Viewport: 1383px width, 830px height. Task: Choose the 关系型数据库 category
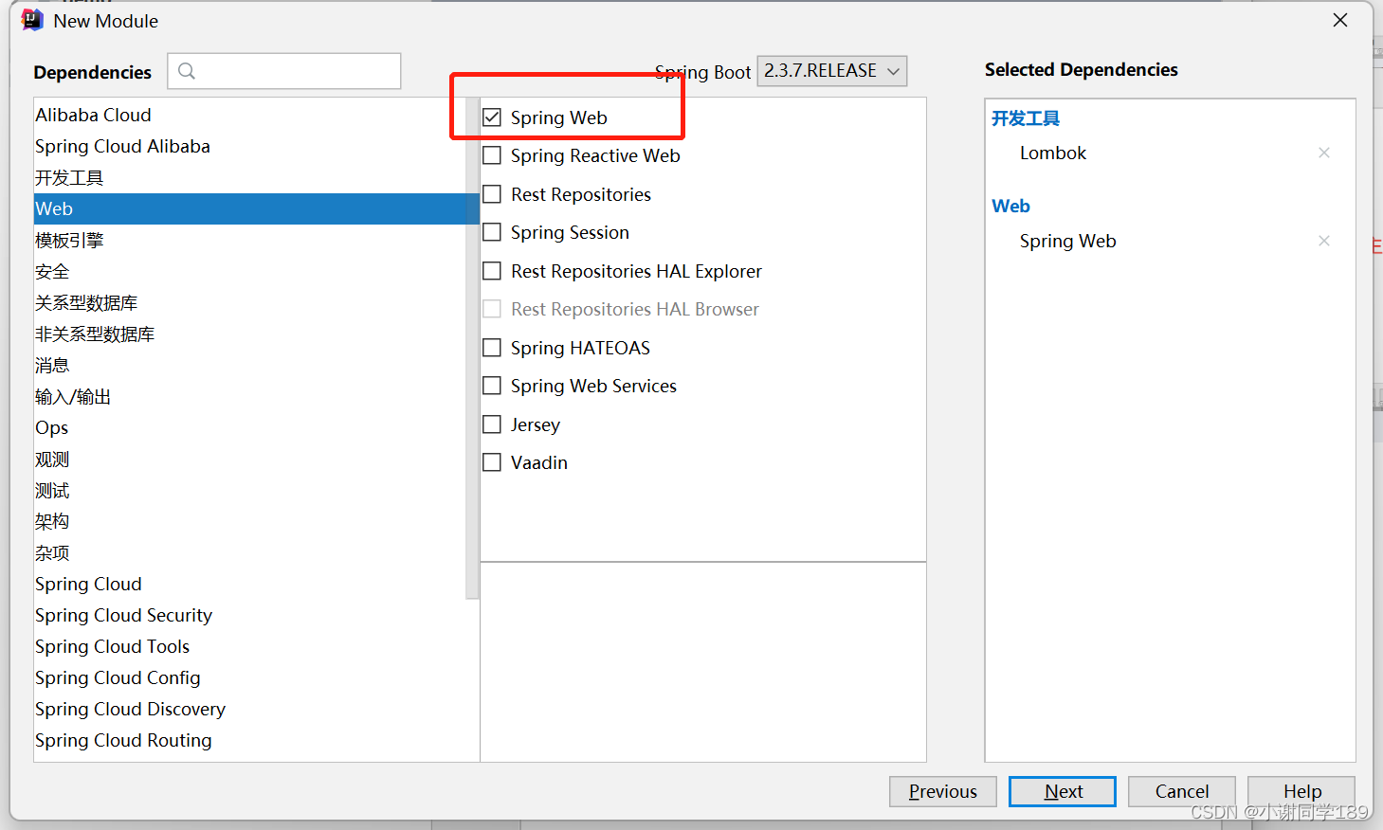pos(250,302)
